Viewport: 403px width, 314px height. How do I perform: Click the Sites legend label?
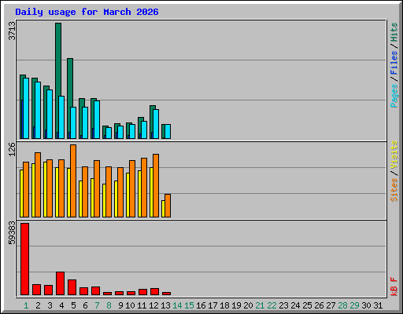tap(394, 190)
